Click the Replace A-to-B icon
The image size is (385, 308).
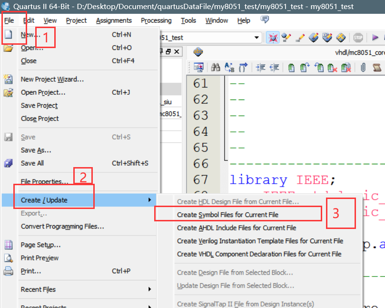coord(229,67)
